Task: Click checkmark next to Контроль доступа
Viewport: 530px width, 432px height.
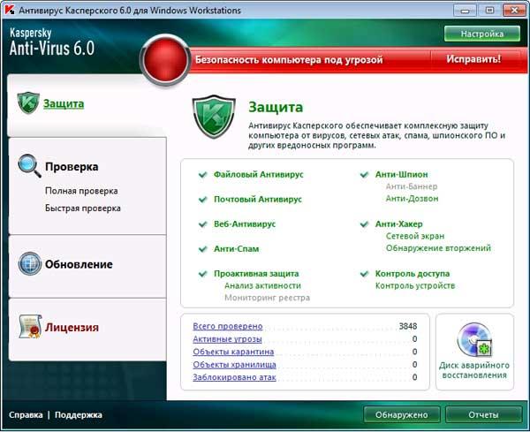Action: 364,274
